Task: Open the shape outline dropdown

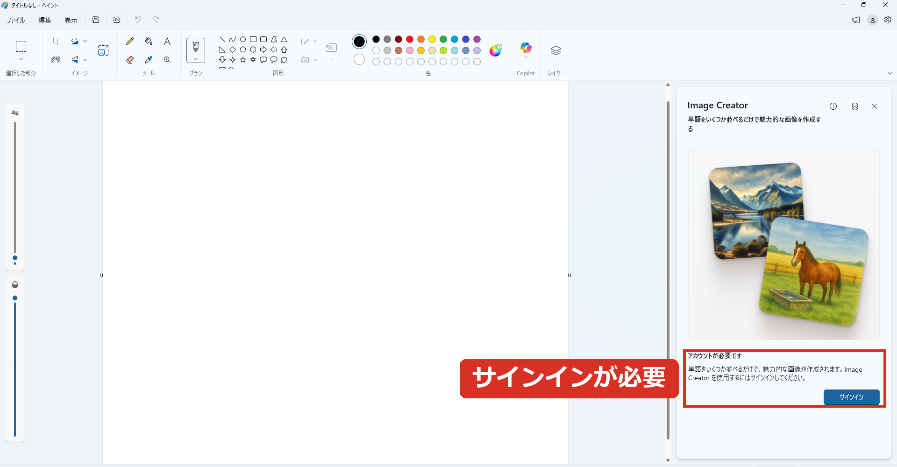Action: click(315, 41)
